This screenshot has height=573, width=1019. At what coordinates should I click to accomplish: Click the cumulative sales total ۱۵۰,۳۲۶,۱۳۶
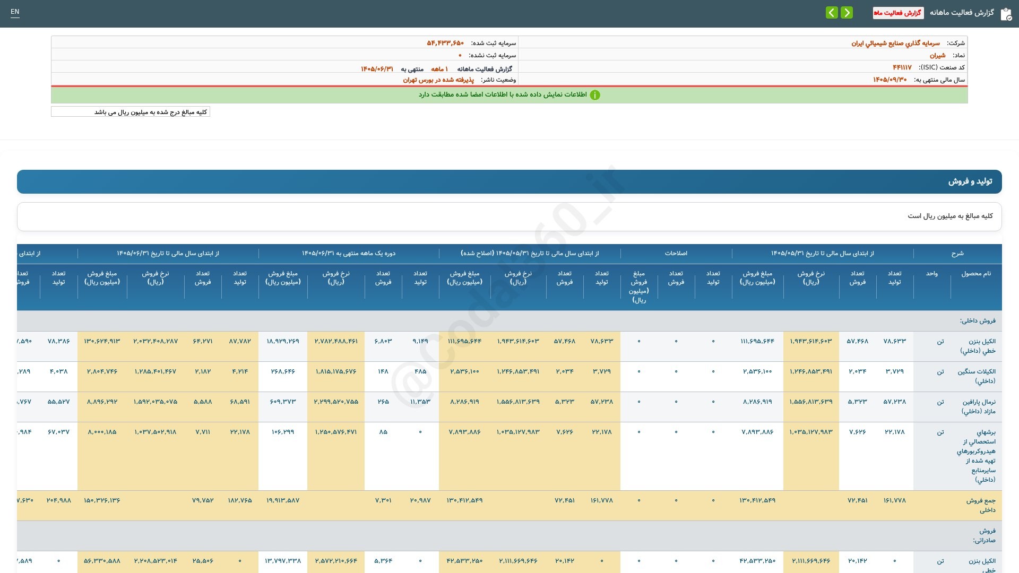tap(102, 500)
